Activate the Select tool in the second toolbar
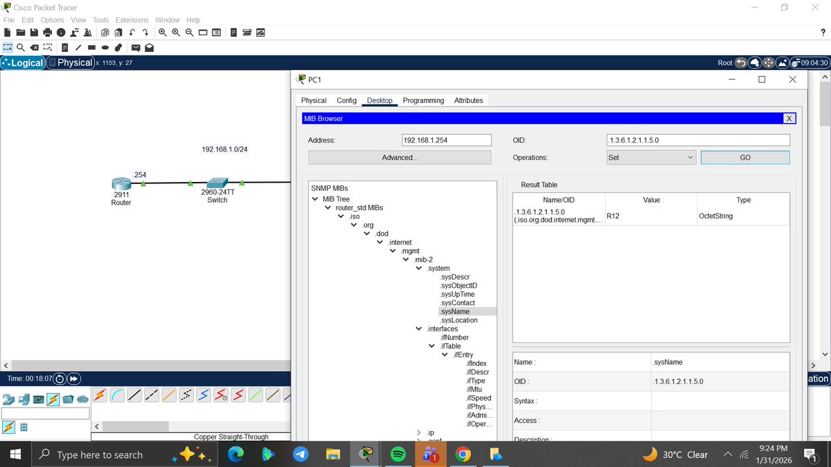This screenshot has height=467, width=831. tap(8, 48)
